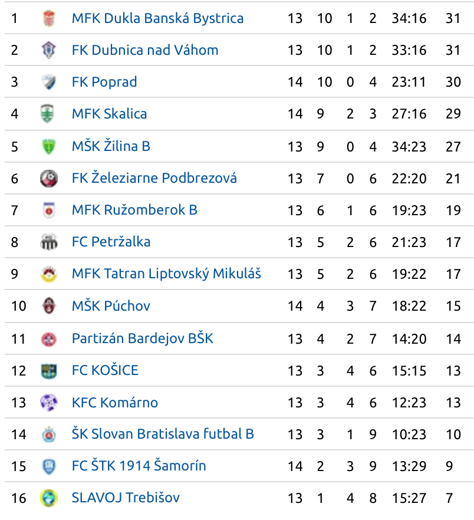Image resolution: width=474 pixels, height=520 pixels.
Task: Open the MFK Skalica team name link
Action: point(110,114)
